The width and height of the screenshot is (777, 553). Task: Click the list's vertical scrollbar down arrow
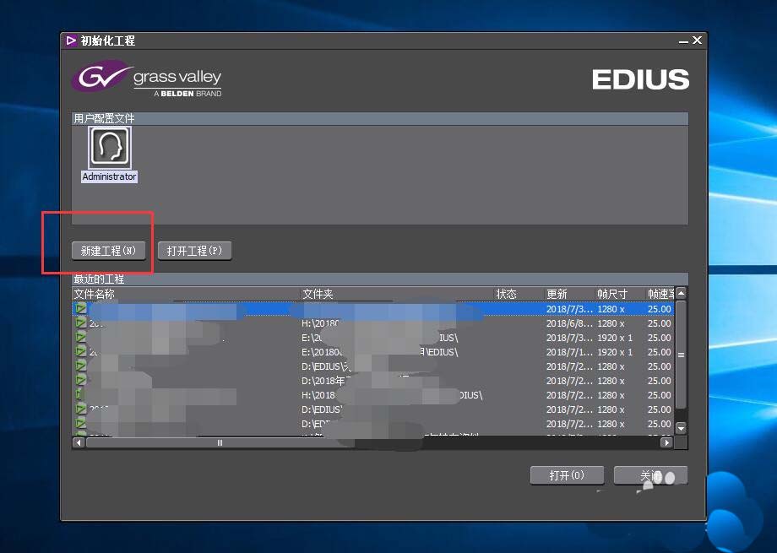click(x=682, y=428)
